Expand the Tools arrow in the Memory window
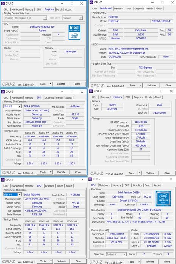Image resolution: width=176 pixels, height=264 pixels. point(140,173)
